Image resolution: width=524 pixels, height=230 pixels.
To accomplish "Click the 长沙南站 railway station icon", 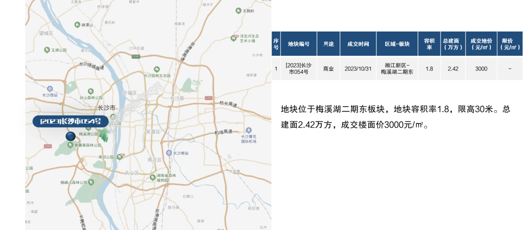I will point(169,153).
